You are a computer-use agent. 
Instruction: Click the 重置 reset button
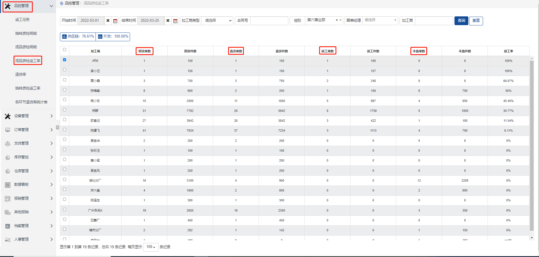pos(476,21)
